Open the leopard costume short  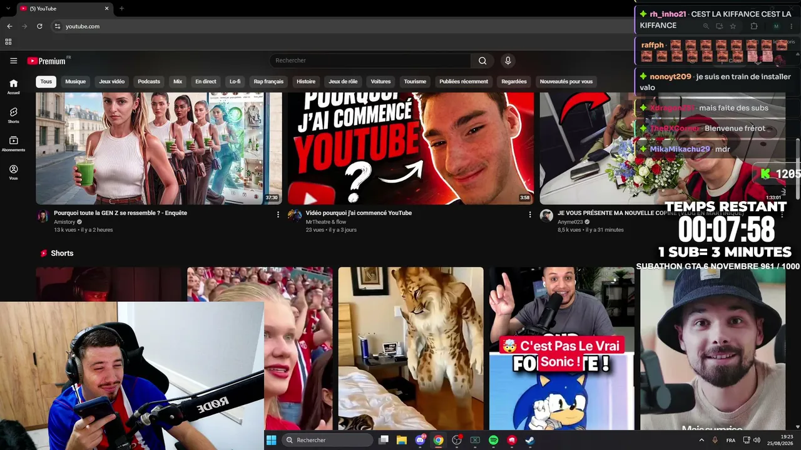point(411,349)
